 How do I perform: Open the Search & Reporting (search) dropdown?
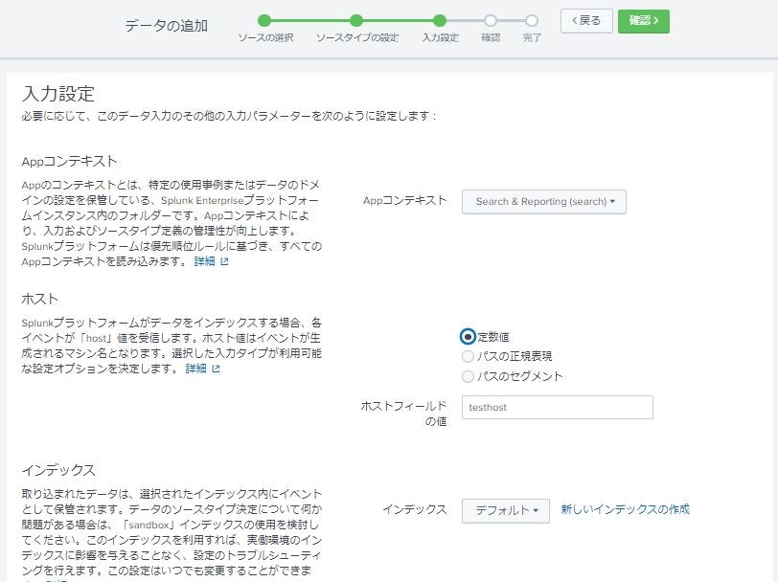(543, 201)
